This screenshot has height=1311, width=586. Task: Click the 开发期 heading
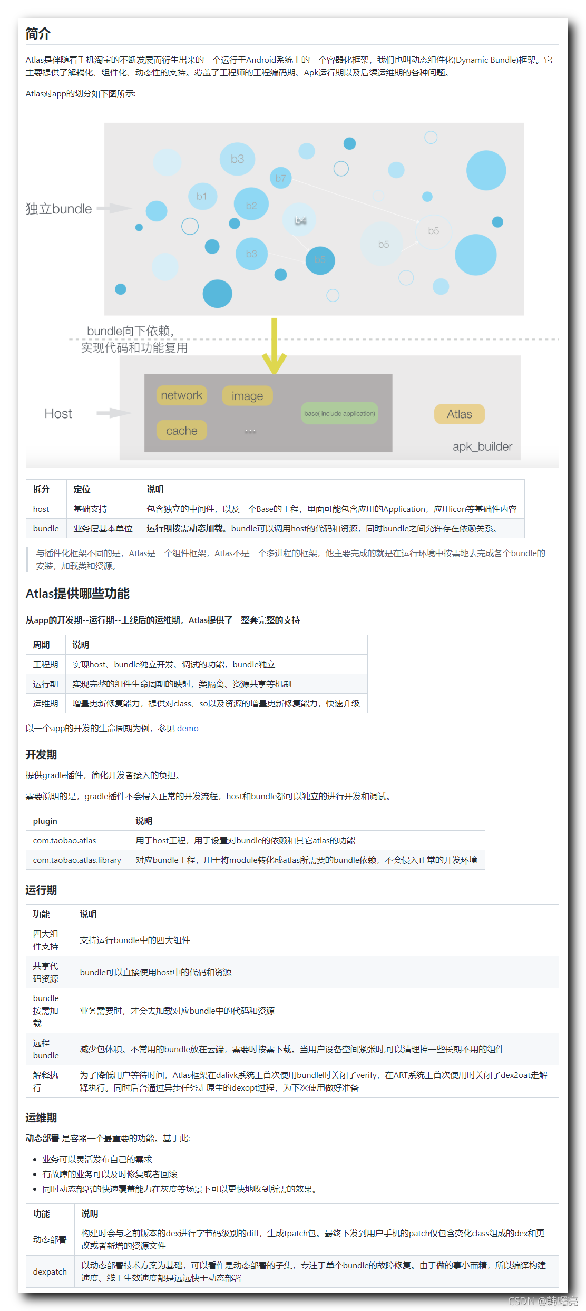[41, 754]
